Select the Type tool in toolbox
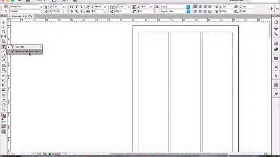Viewport: 280px width, 157px height. tap(3, 47)
